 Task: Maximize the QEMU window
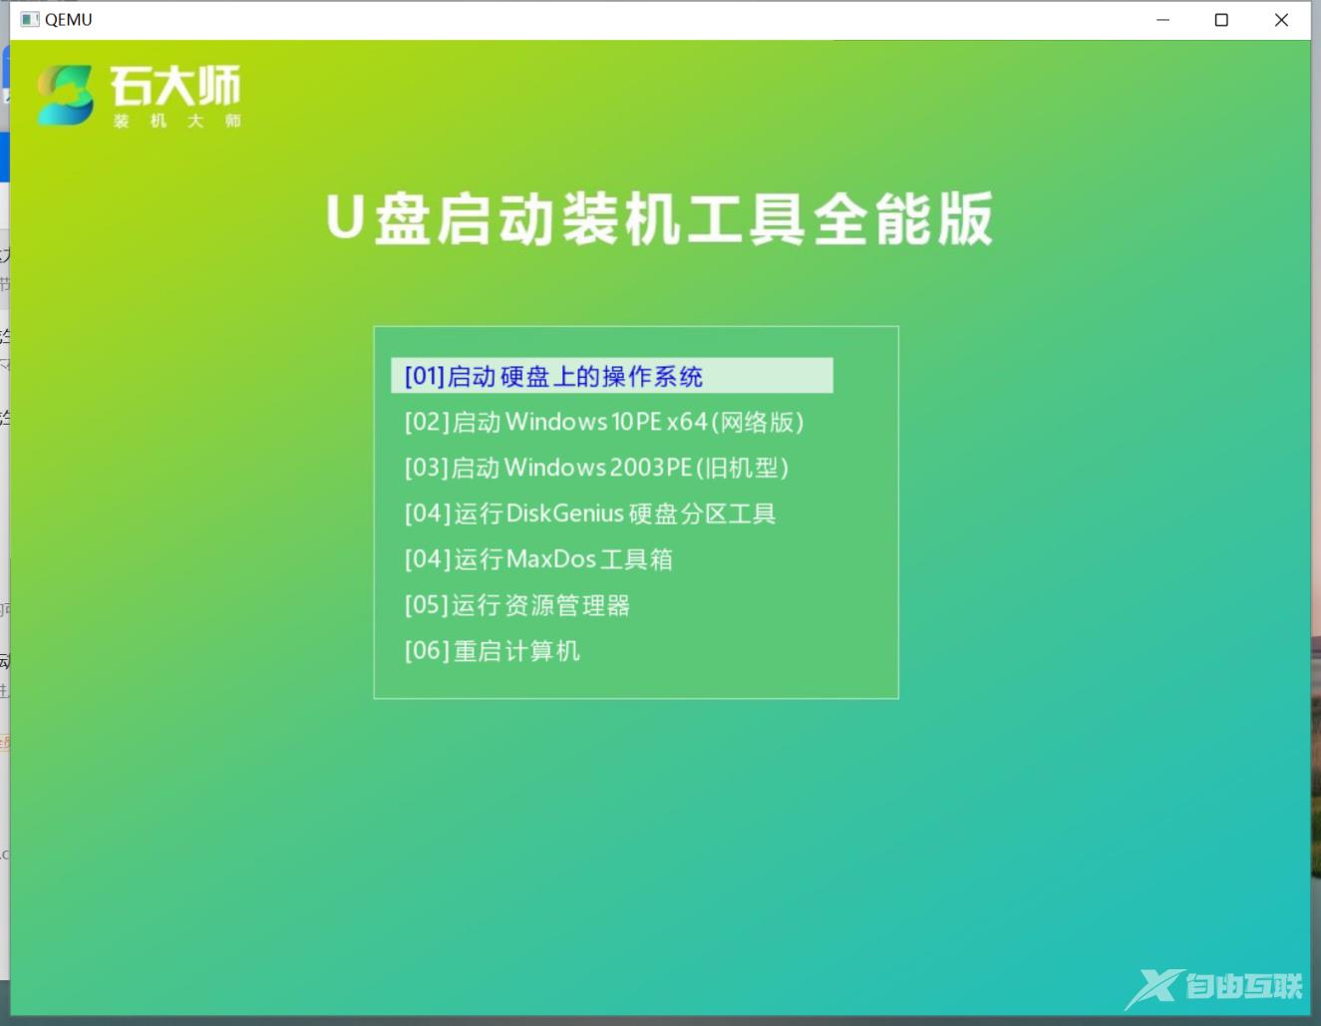point(1221,19)
